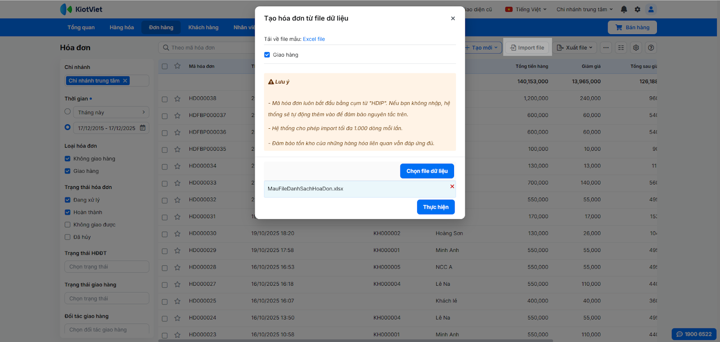Download the Excel file template link
The height and width of the screenshot is (342, 720).
click(314, 39)
